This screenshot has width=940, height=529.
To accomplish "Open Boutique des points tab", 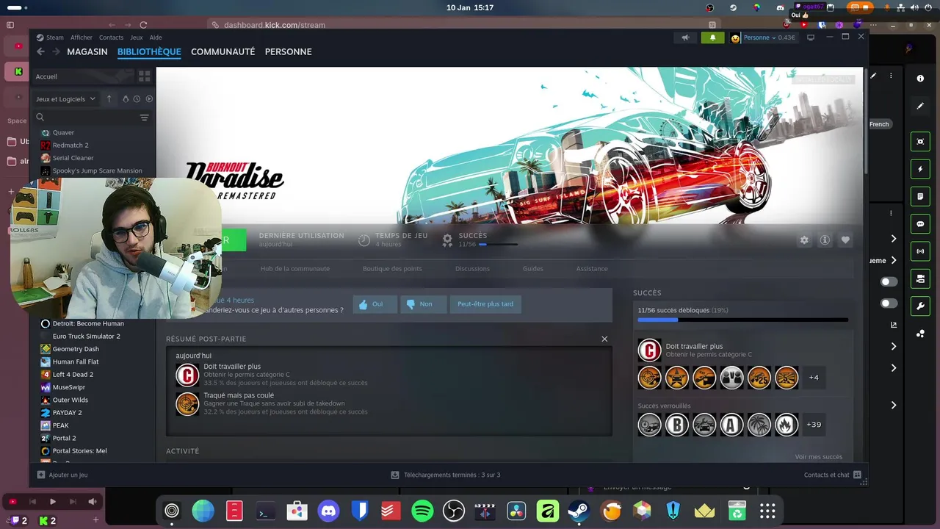I will point(392,269).
